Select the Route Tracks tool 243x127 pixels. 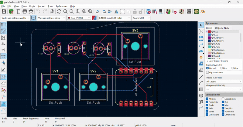[201, 45]
